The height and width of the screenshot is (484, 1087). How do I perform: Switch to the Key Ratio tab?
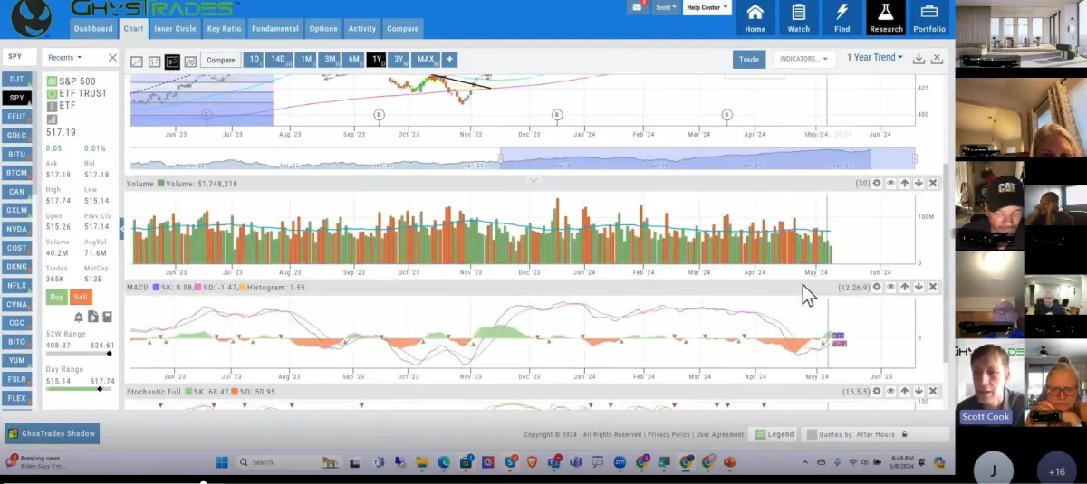(224, 28)
